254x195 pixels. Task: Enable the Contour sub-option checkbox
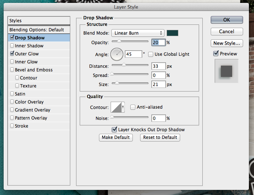pos(17,78)
